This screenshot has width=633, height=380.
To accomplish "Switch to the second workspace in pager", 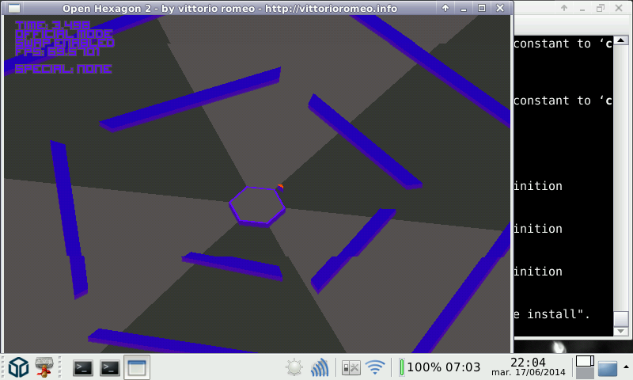I will click(585, 373).
